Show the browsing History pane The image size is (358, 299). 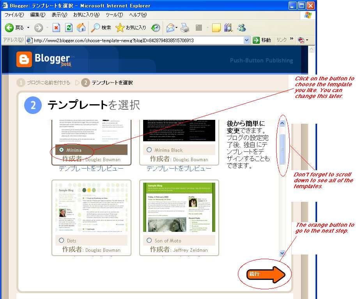pyautogui.click(x=156, y=28)
